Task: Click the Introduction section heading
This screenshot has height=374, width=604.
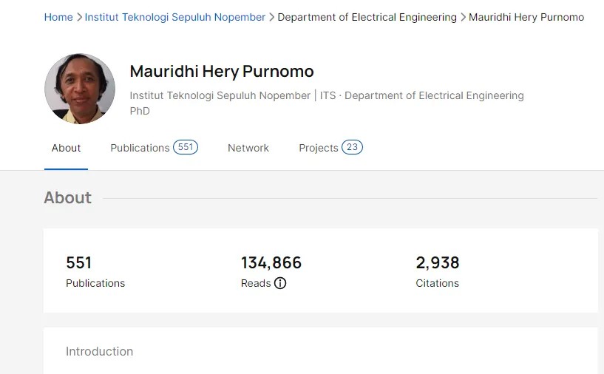Action: click(100, 352)
